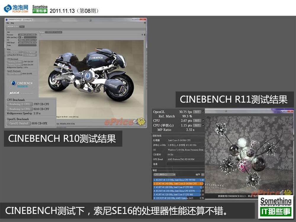The image size is (296, 222).
Task: Click the empty Tester field in R10
Action: pos(27,45)
